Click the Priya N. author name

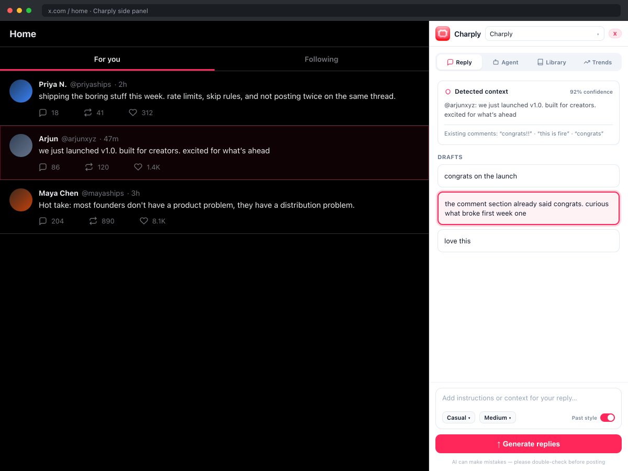pos(53,84)
